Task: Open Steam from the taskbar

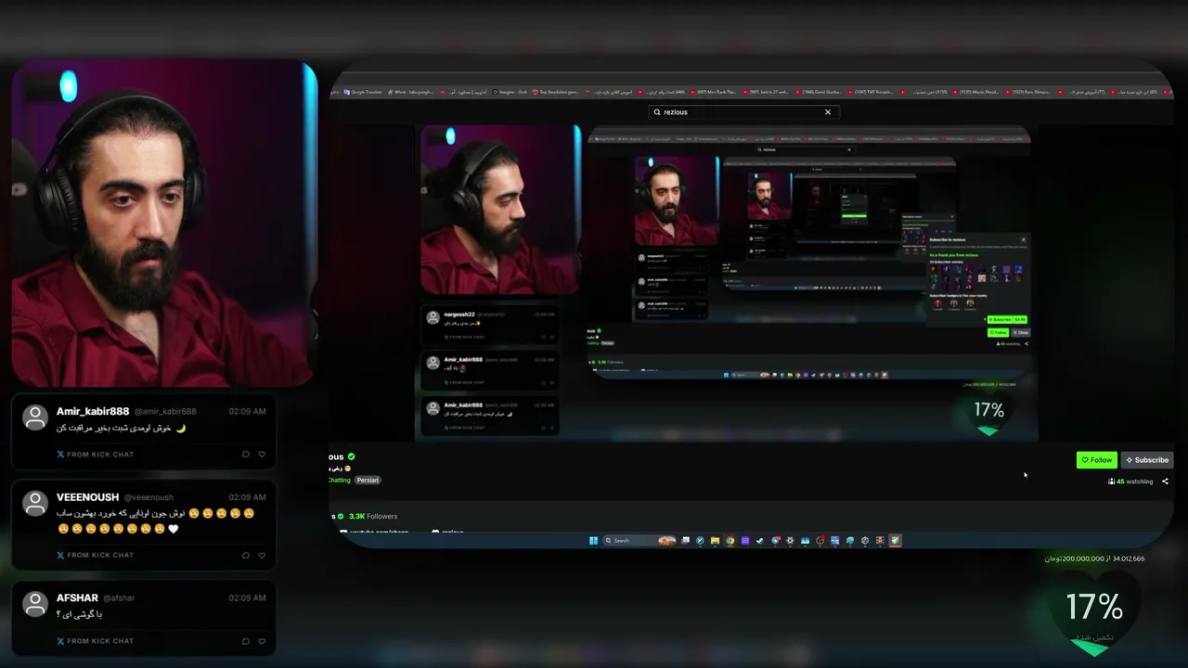Action: (x=759, y=541)
